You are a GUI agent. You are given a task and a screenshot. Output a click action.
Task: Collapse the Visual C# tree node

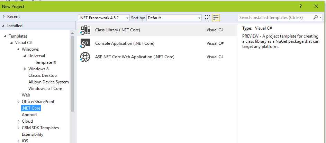pyautogui.click(x=12, y=43)
